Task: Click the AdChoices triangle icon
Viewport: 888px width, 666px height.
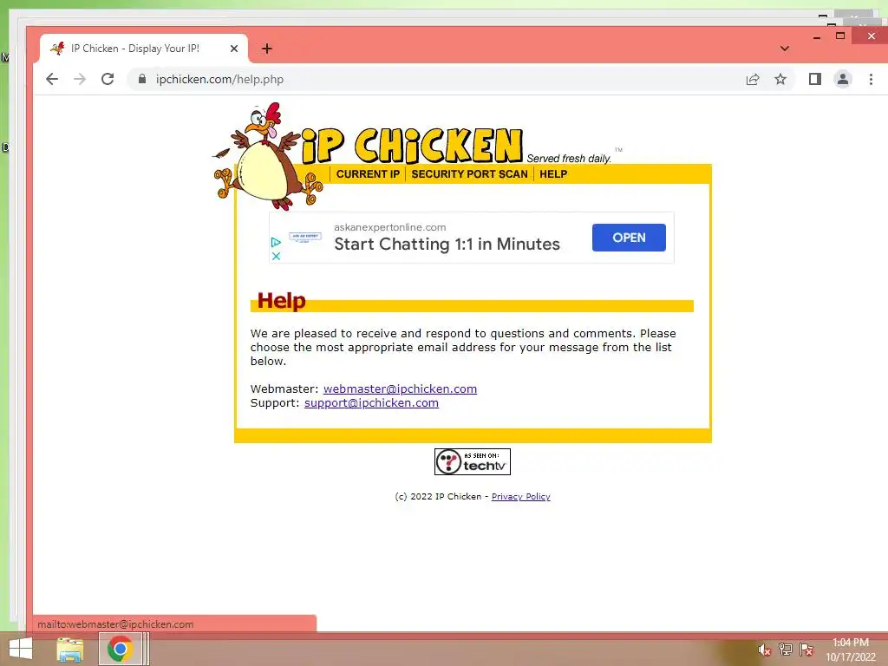Action: pos(276,243)
